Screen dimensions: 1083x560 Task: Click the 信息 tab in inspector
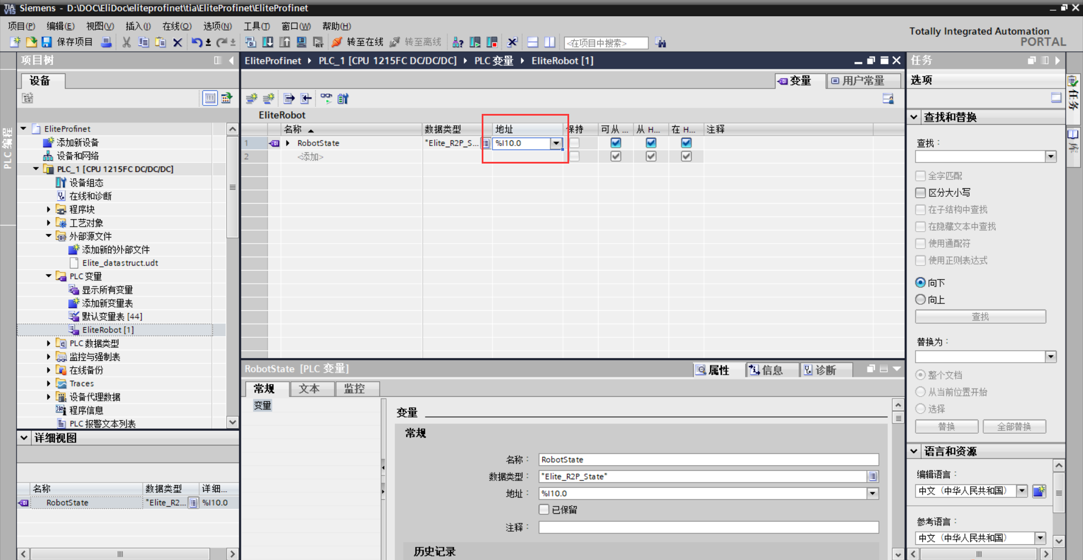pos(766,370)
